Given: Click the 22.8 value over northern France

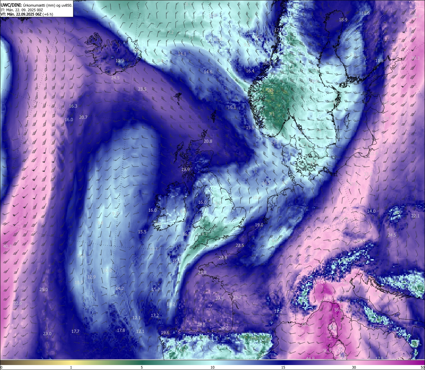Looking at the screenshot, I should (223, 258).
